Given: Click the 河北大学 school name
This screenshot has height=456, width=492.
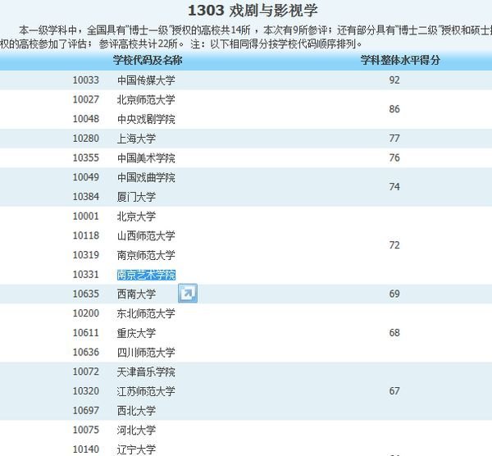Looking at the screenshot, I should (x=136, y=430).
